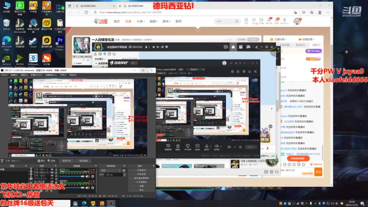Click 开始推流 start streaming button in OBS
This screenshot has width=368, height=207.
click(x=141, y=170)
